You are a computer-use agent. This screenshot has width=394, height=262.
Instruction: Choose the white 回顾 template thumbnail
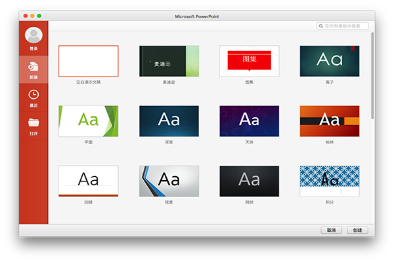coord(89,181)
